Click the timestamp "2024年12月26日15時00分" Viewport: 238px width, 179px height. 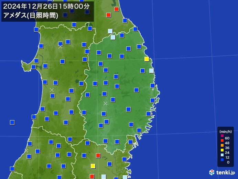click(x=46, y=7)
